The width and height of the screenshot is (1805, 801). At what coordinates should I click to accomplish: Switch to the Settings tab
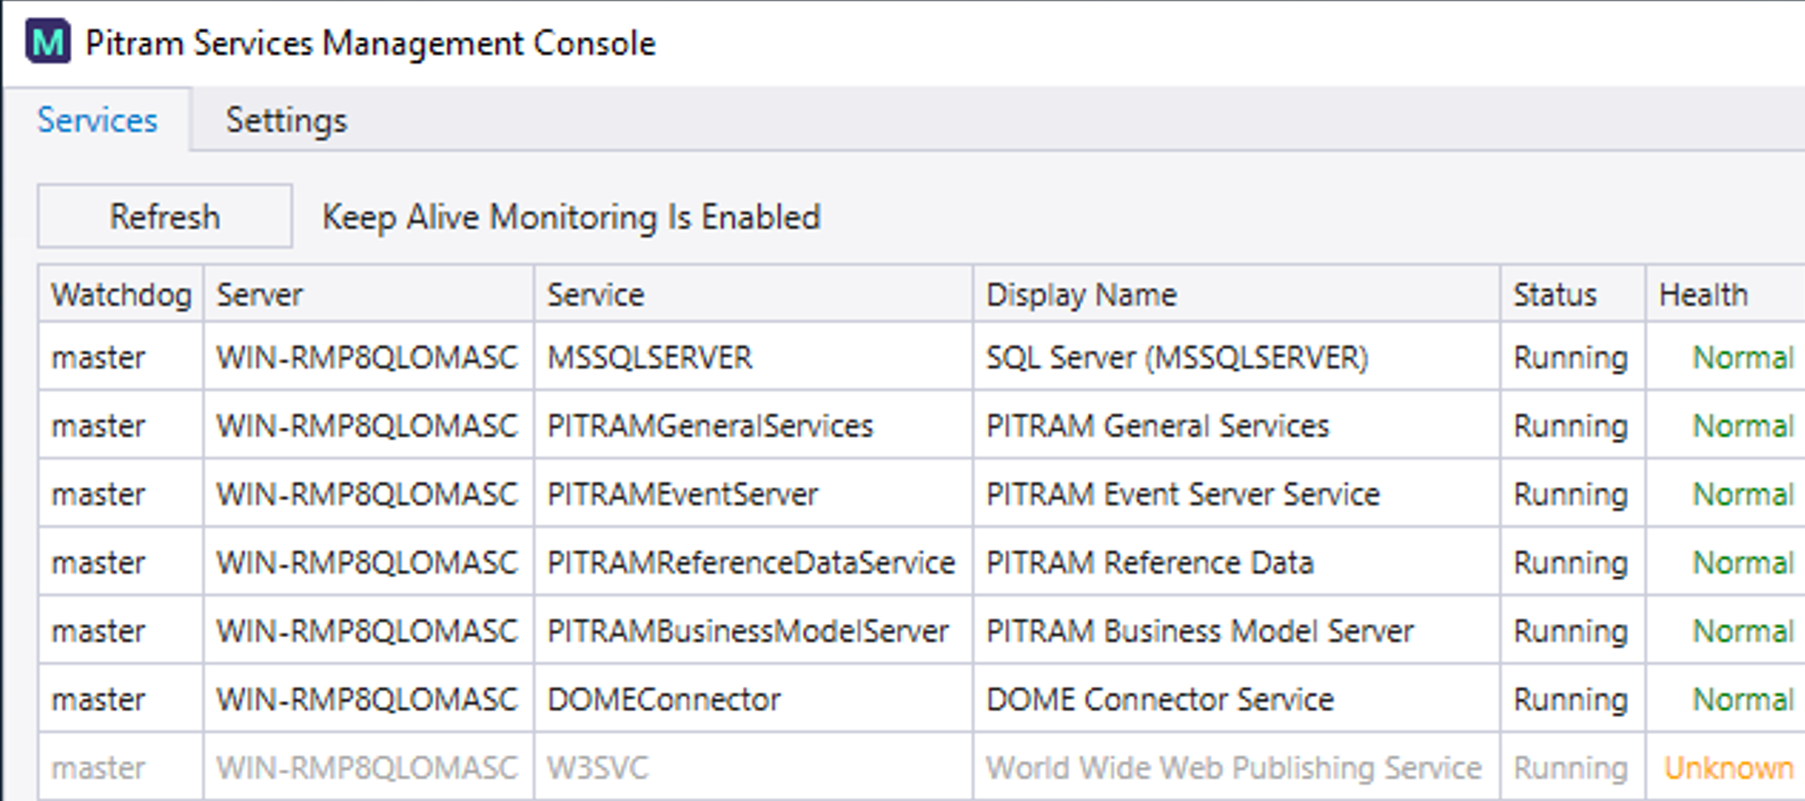(286, 121)
